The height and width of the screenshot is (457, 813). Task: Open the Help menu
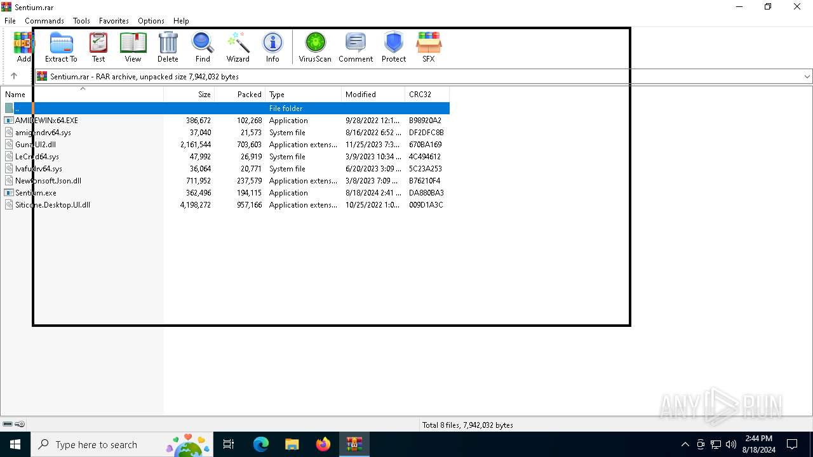181,20
